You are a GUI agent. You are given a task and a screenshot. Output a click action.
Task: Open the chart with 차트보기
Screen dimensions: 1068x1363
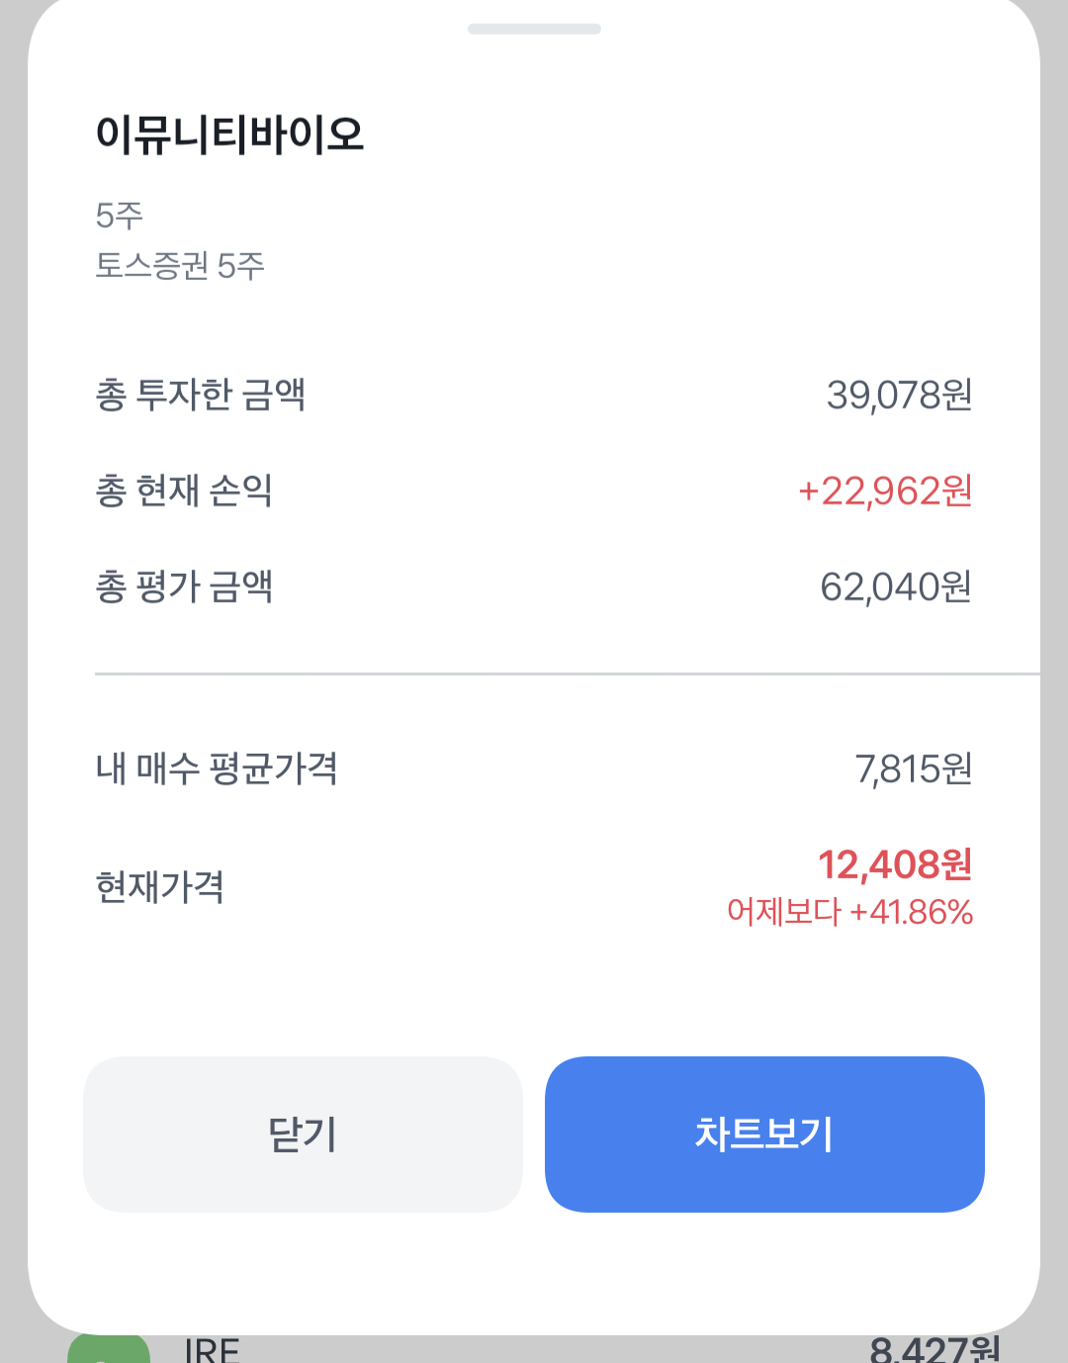[x=764, y=1134]
